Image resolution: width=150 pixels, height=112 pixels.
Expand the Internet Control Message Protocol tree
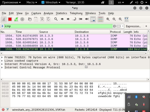click(2, 68)
